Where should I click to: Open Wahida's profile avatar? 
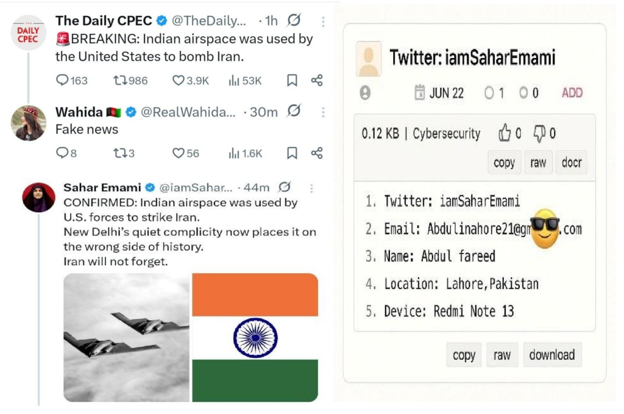coord(29,123)
